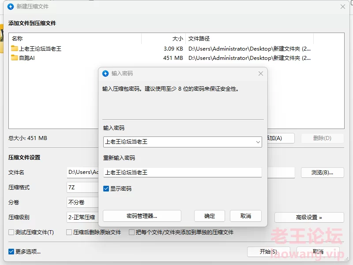Sort list by 大小 column header

coord(163,39)
